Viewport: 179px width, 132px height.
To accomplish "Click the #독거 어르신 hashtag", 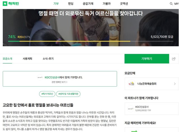I will (47, 94).
